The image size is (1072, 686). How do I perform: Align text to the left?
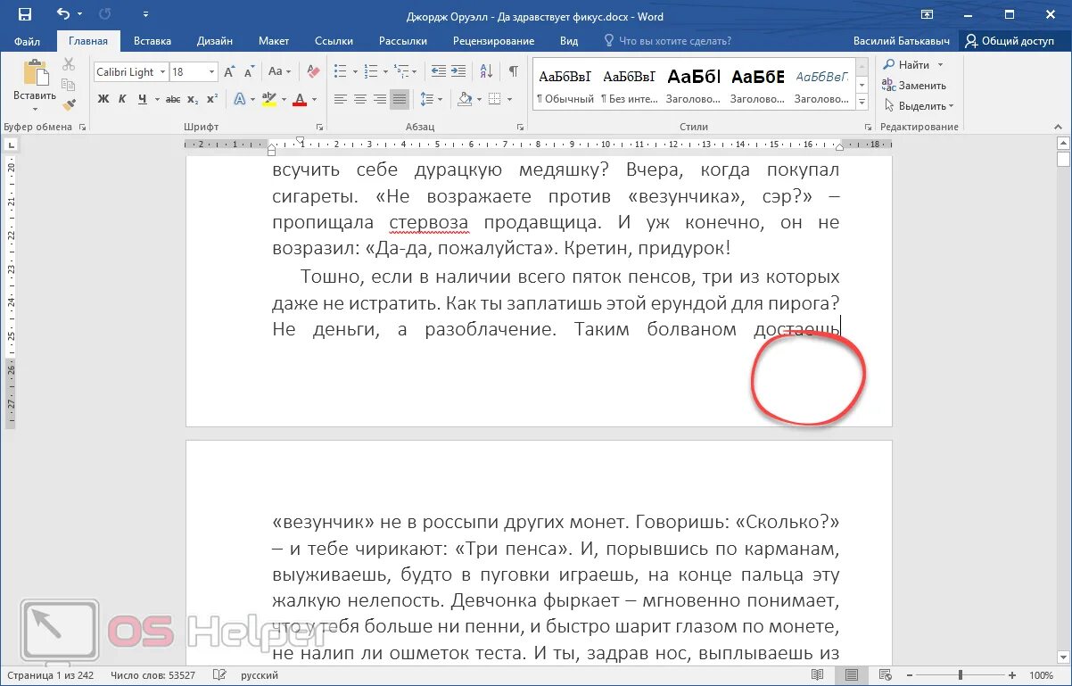click(x=341, y=99)
